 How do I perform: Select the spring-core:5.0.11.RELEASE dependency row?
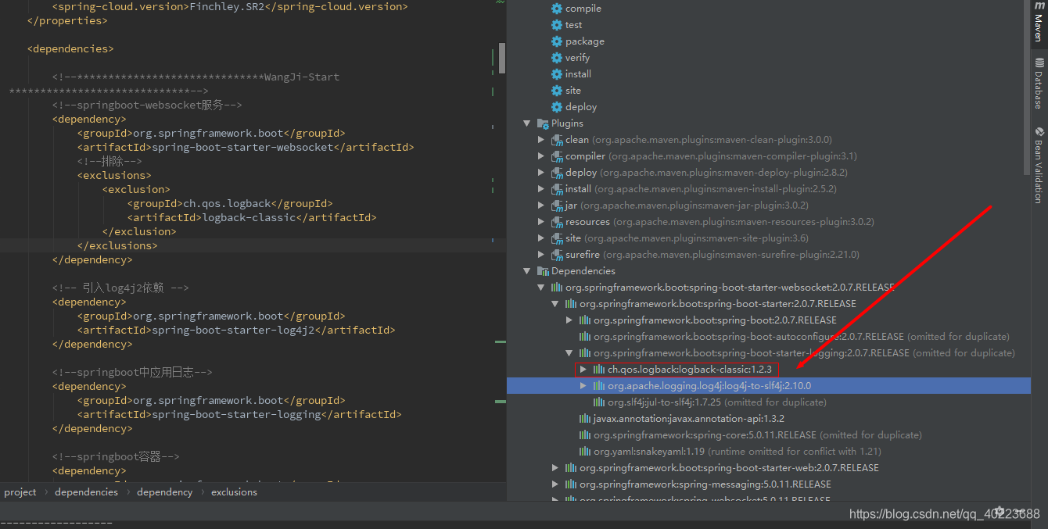tap(769, 435)
